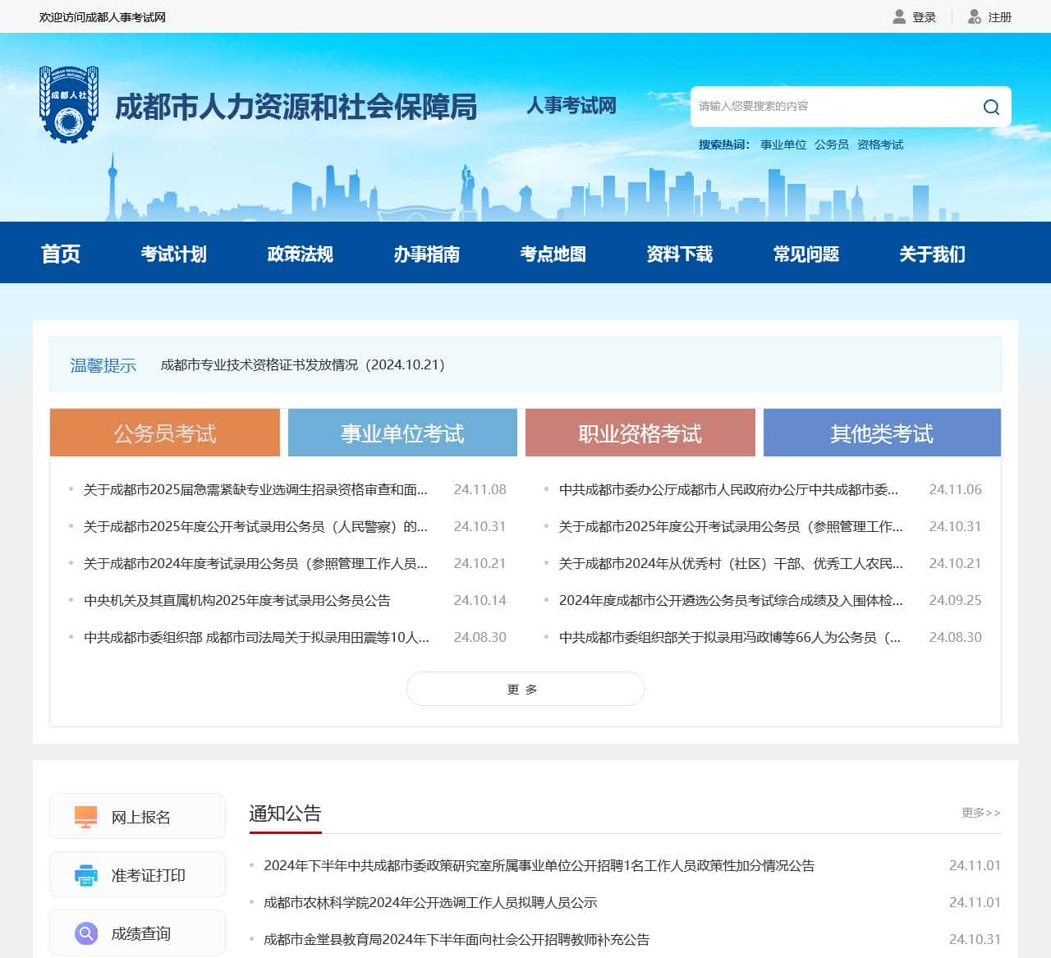The image size is (1051, 958).
Task: Focus the site search input box
Action: tap(833, 107)
